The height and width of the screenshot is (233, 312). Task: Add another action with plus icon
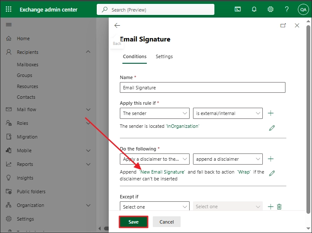point(270,159)
